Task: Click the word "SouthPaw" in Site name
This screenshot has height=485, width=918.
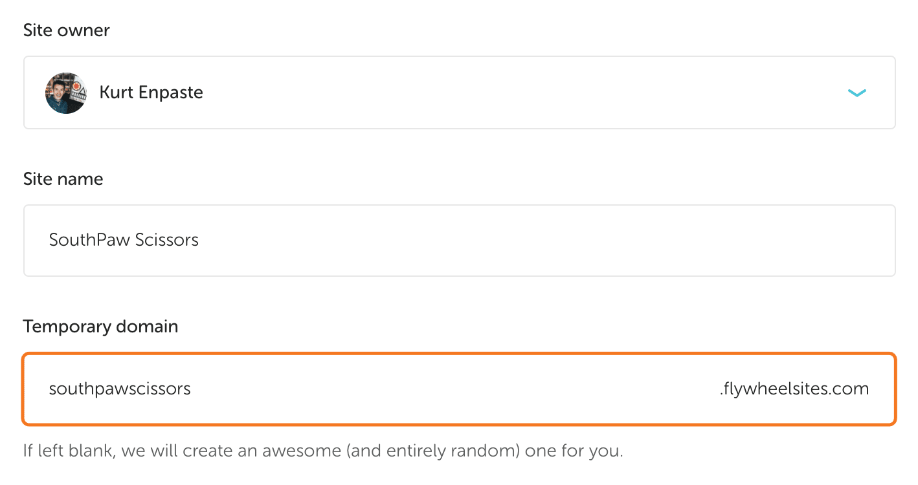Action: coord(82,241)
